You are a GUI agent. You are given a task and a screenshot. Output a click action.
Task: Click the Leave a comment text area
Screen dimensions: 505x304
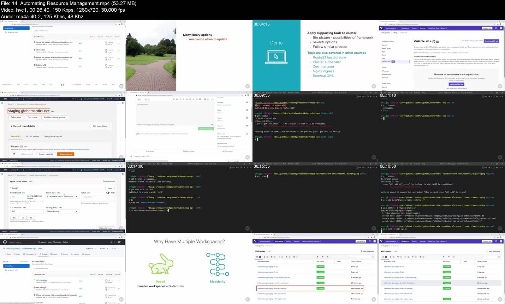pyautogui.click(x=175, y=113)
